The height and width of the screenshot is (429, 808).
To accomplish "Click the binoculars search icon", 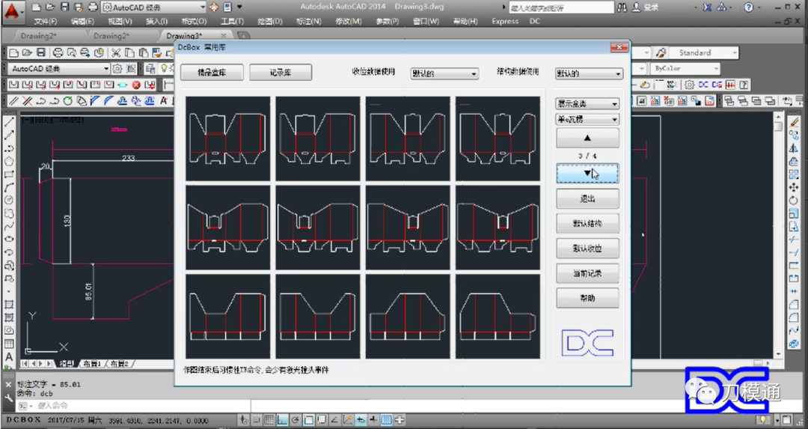I will pyautogui.click(x=622, y=7).
